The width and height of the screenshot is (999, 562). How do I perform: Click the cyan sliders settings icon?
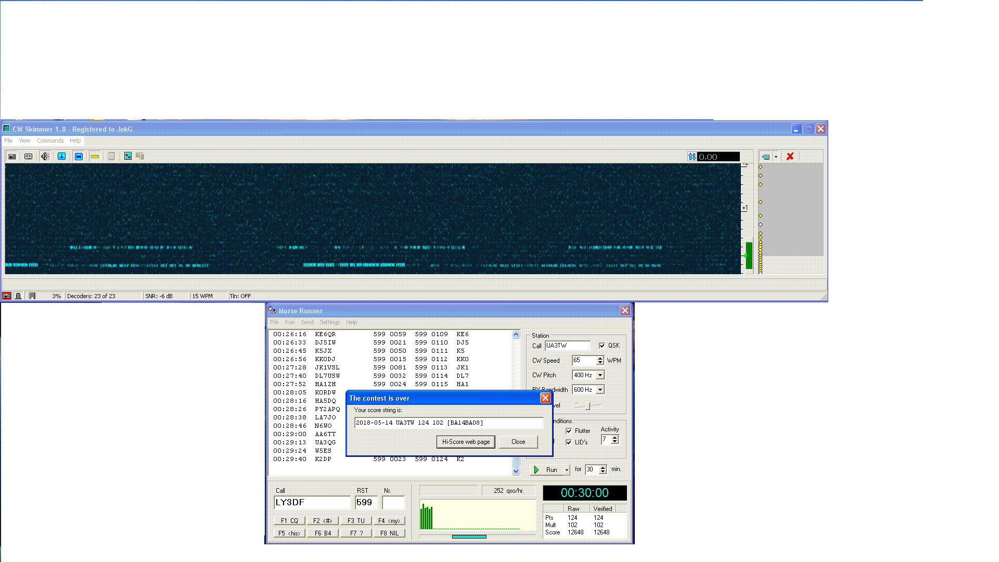pyautogui.click(x=127, y=156)
